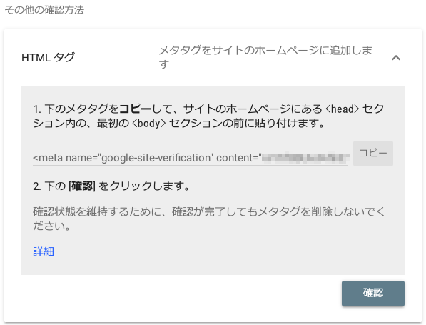The width and height of the screenshot is (426, 325).
Task: Click the step 1 instruction about pasting in <head>
Action: [208, 116]
